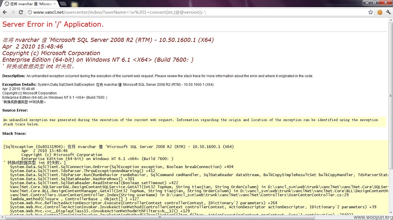Open the cookie extension icon

380,12
